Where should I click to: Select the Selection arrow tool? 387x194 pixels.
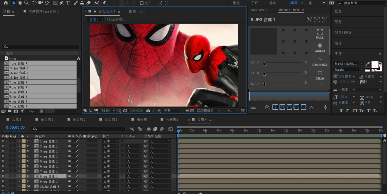click(x=14, y=3)
